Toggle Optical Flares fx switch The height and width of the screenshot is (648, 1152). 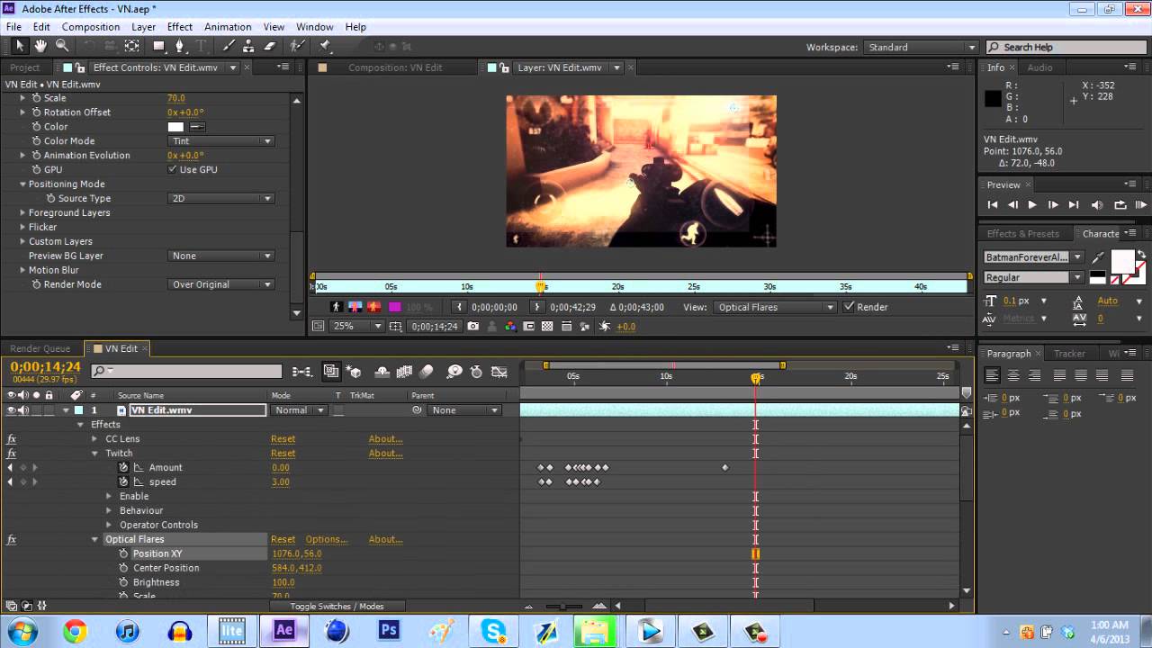pyautogui.click(x=12, y=540)
